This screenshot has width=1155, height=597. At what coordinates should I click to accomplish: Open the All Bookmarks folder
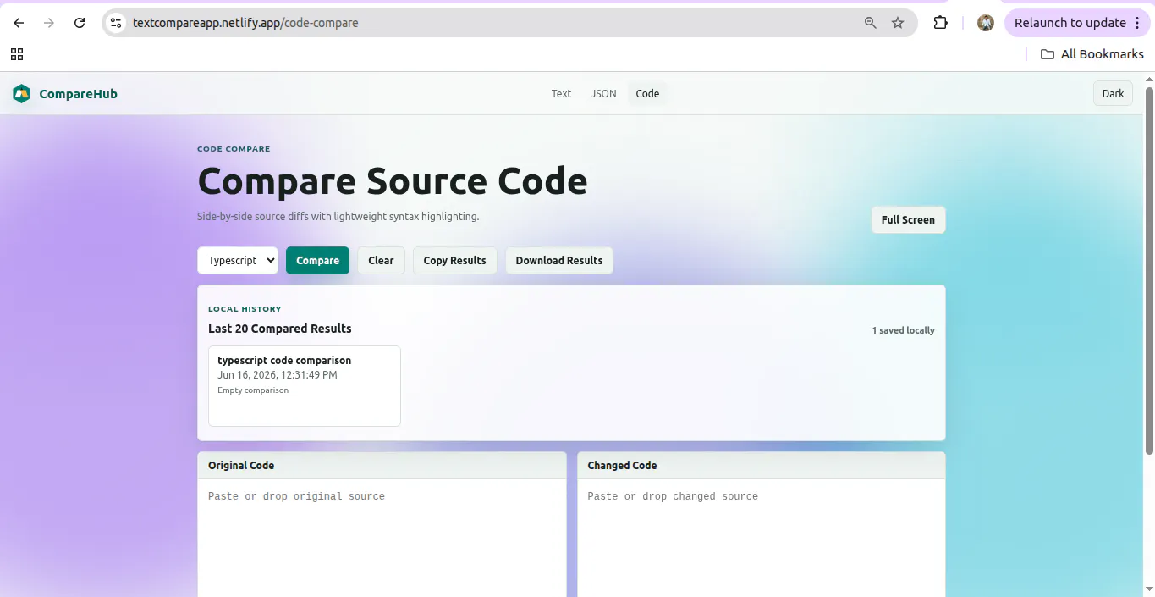point(1092,54)
